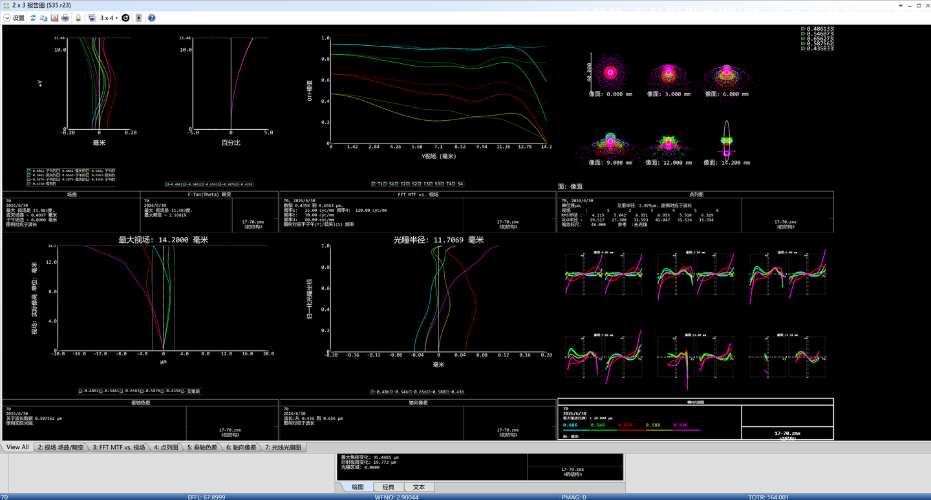This screenshot has width=931, height=500.
Task: Toggle the 0.486133 wavelength legend checkbox
Action: pos(803,29)
